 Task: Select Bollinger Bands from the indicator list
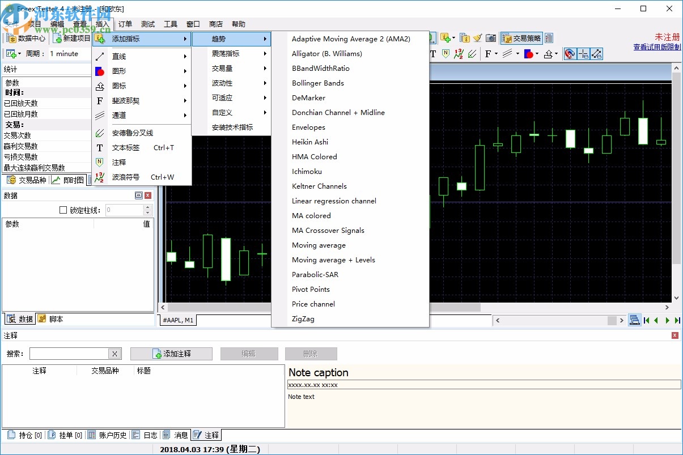point(317,83)
